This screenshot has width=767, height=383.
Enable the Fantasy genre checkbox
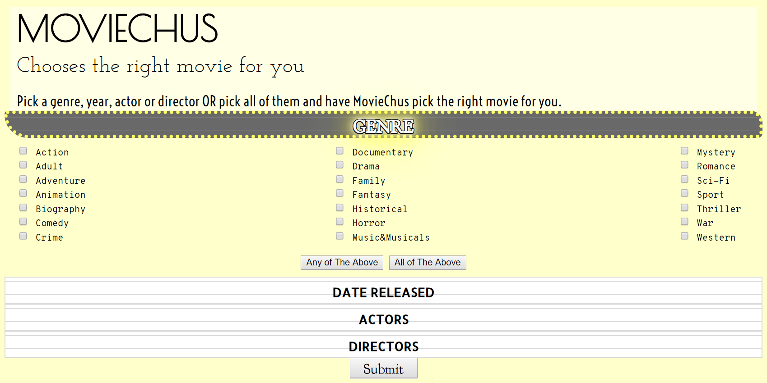340,193
